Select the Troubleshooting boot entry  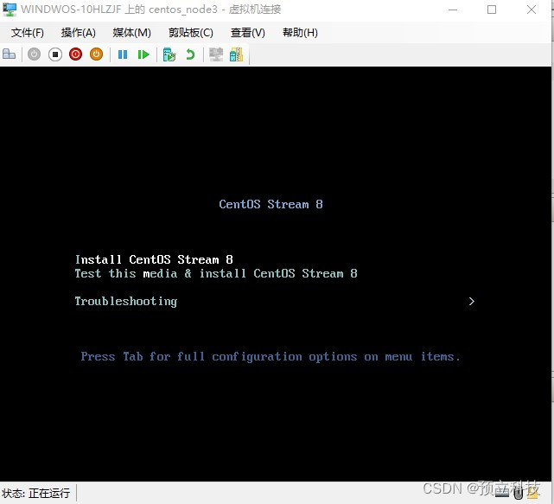126,302
